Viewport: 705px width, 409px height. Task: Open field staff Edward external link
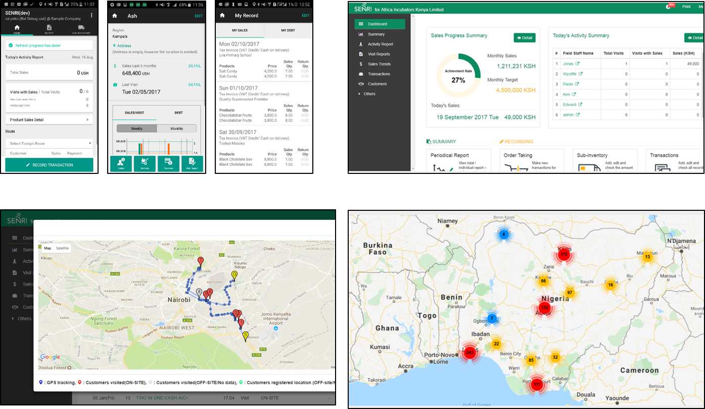(580, 105)
